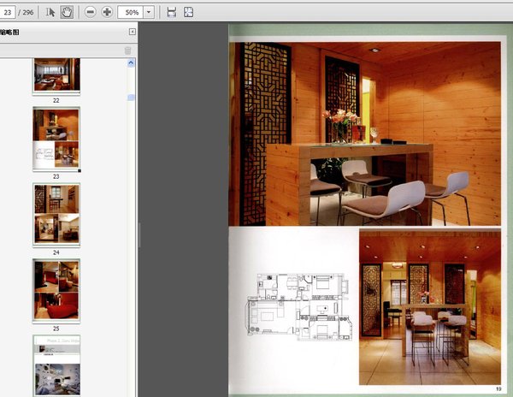The width and height of the screenshot is (513, 397).
Task: Choose the Select tool cursor icon
Action: click(50, 13)
